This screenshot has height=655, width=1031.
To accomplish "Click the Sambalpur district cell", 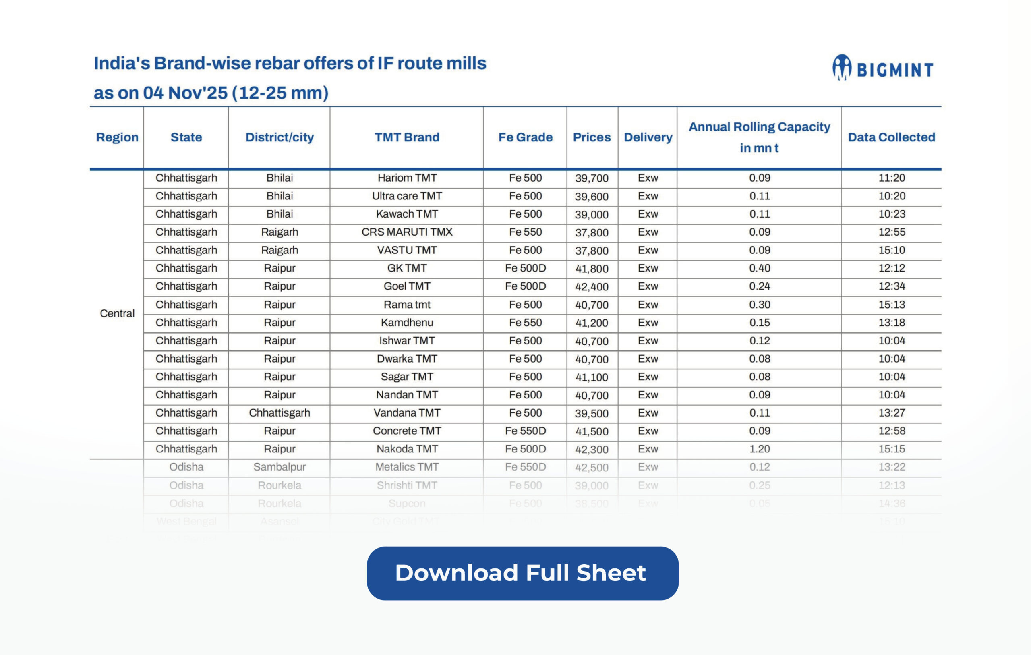I will tap(279, 467).
